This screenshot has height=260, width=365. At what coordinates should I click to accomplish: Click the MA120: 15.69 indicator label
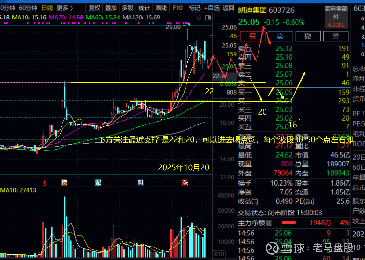[141, 18]
